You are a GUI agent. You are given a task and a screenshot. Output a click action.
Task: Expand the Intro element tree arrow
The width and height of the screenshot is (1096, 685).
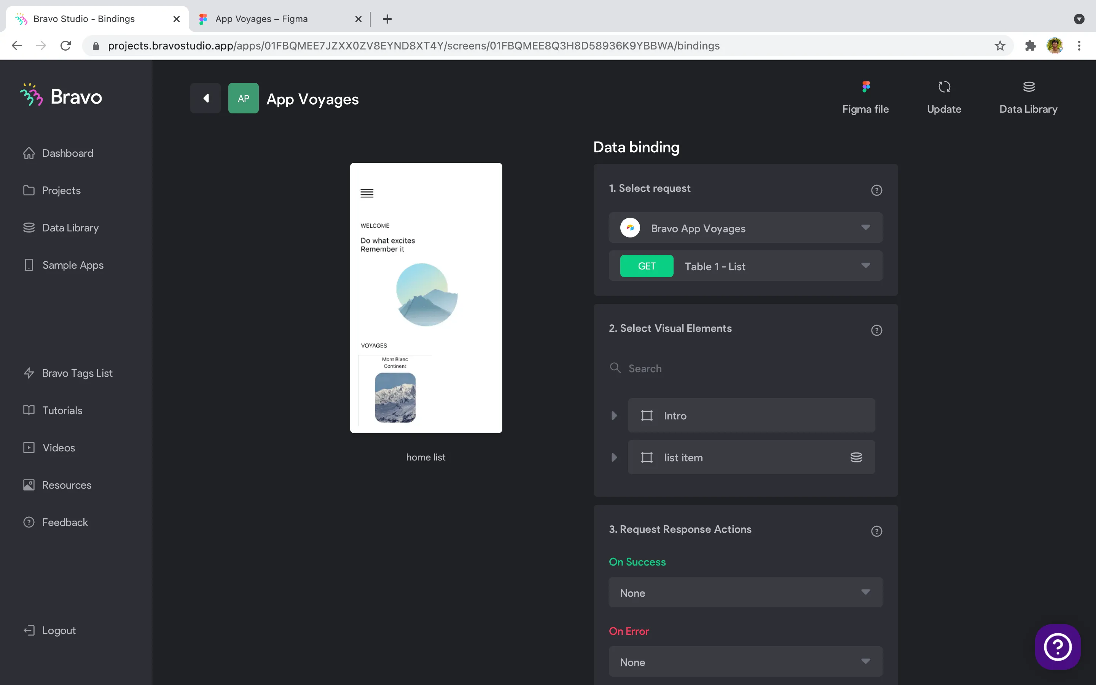click(x=614, y=416)
